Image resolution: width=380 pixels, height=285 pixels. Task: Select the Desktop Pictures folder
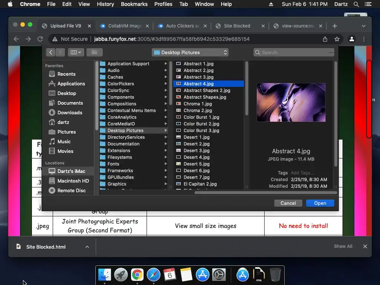pyautogui.click(x=134, y=130)
